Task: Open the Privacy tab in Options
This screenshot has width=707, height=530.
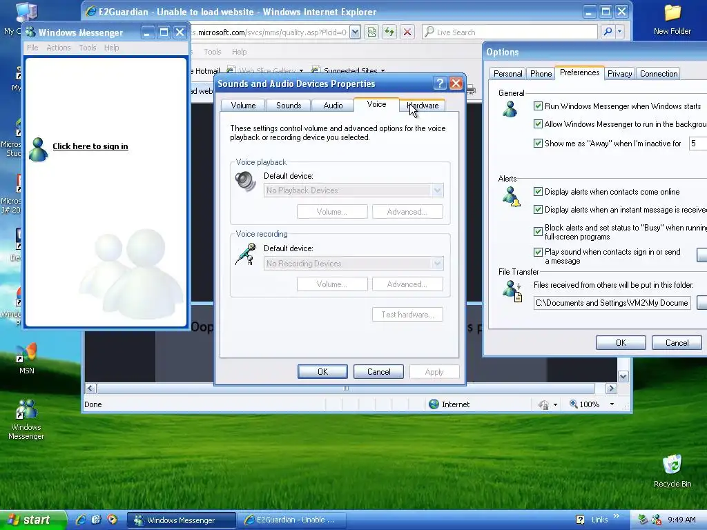Action: (x=619, y=74)
